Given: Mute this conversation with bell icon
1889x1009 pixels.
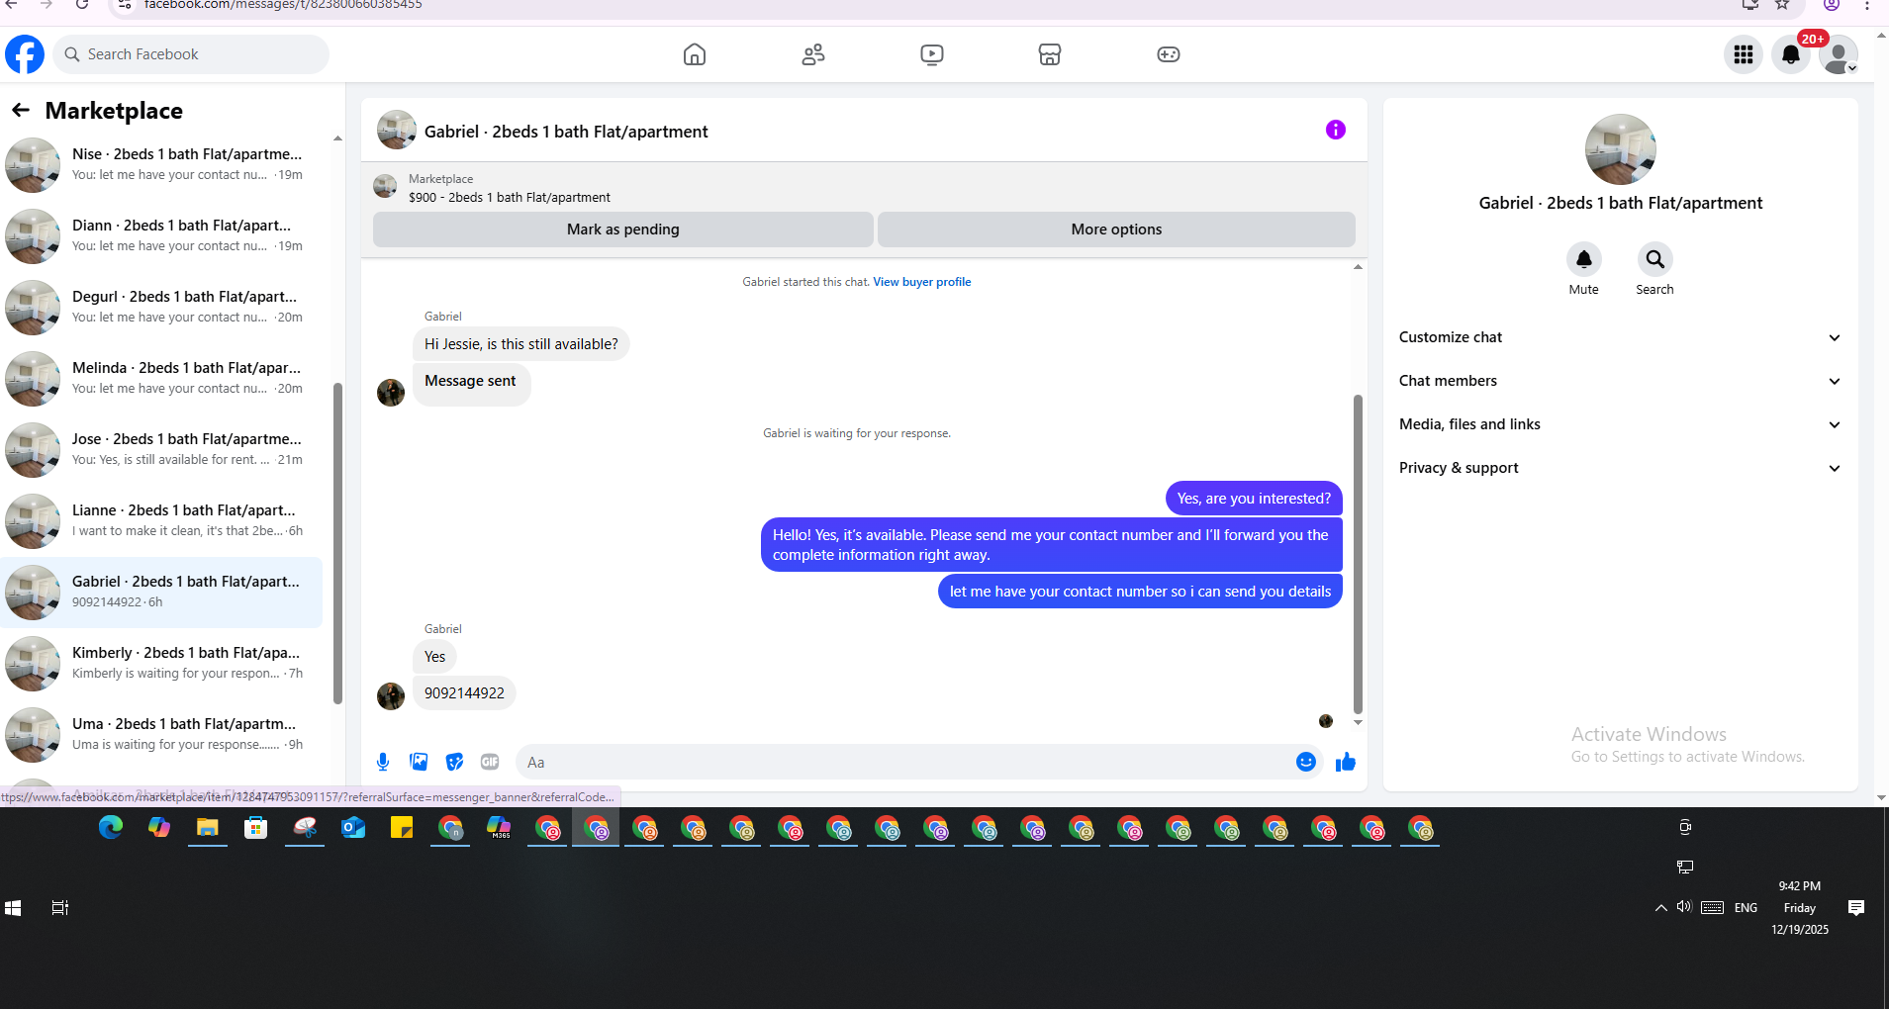Looking at the screenshot, I should (1584, 259).
